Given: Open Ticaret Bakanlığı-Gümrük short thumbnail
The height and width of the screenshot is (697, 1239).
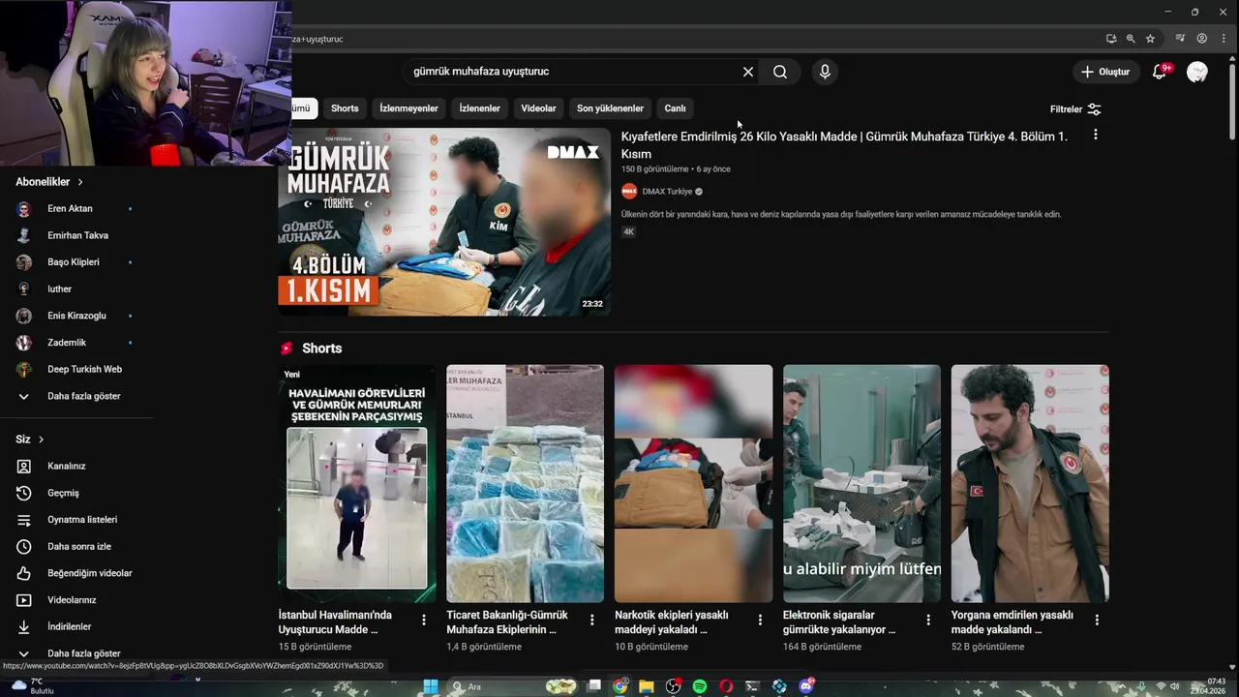Looking at the screenshot, I should point(525,484).
